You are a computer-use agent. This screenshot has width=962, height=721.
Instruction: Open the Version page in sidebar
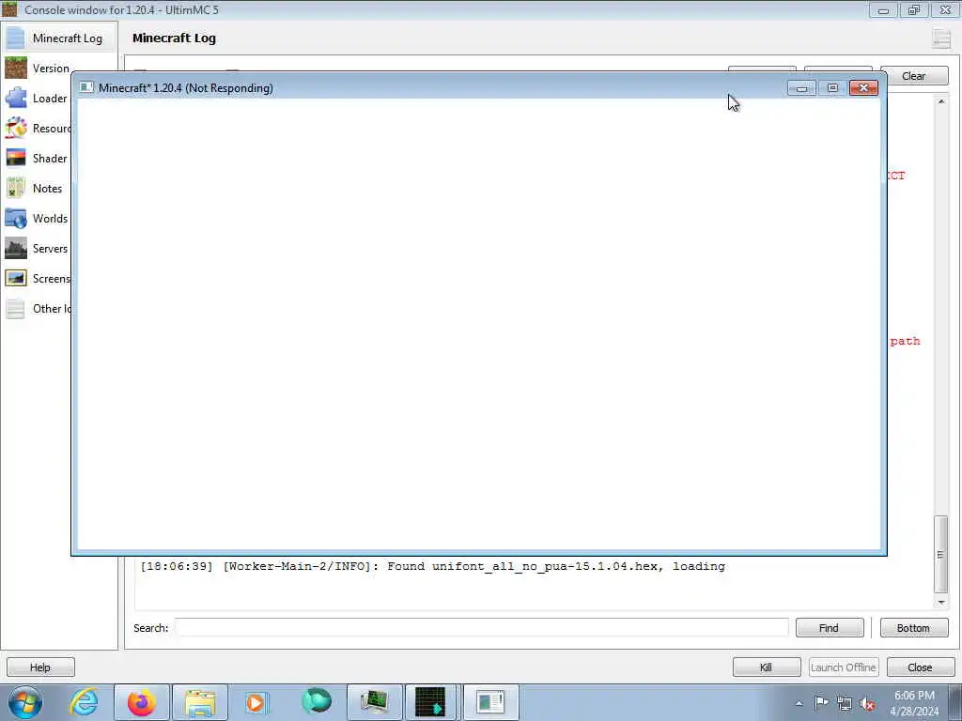pos(37,68)
